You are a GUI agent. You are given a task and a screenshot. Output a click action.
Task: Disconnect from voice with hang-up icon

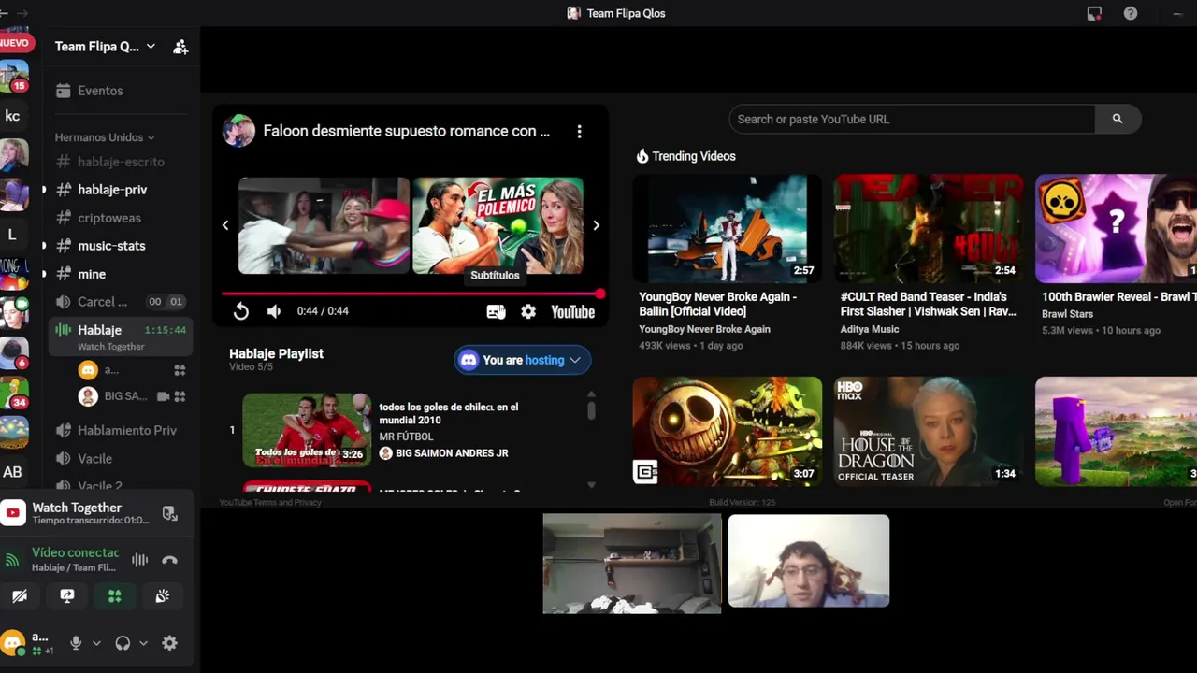point(169,560)
